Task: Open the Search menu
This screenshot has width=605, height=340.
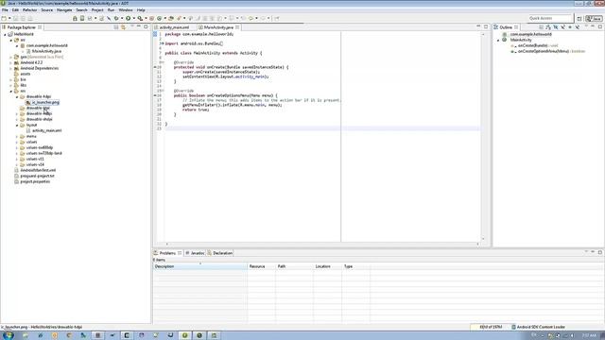Action: tap(81, 10)
